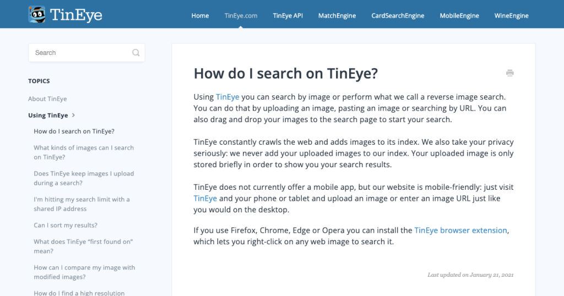Open the Home nav item
The width and height of the screenshot is (564, 296).
click(x=200, y=15)
